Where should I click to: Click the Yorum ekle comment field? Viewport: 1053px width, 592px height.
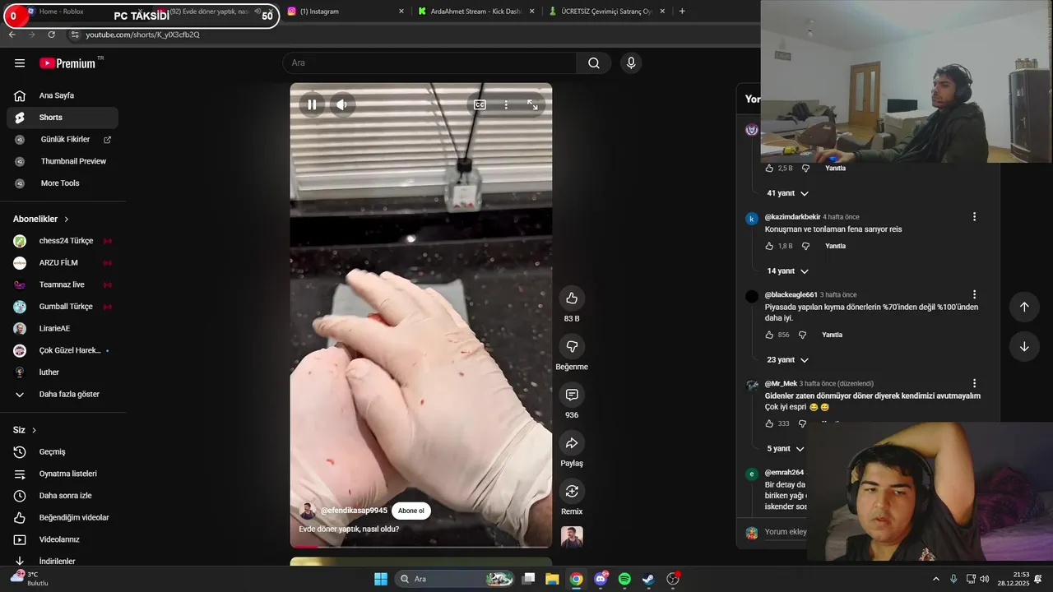click(x=786, y=532)
